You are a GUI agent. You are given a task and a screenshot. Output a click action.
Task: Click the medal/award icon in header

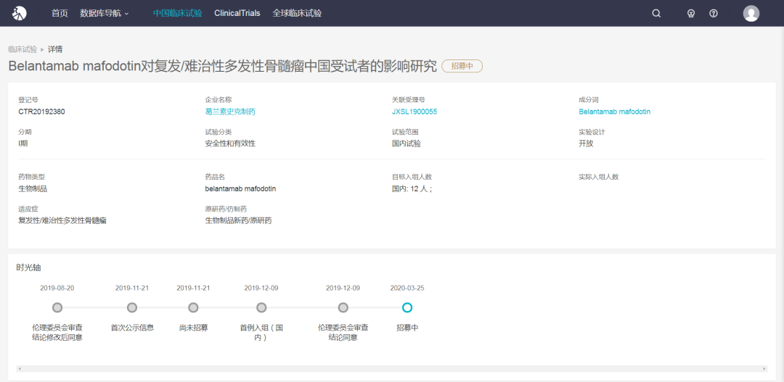tap(691, 14)
